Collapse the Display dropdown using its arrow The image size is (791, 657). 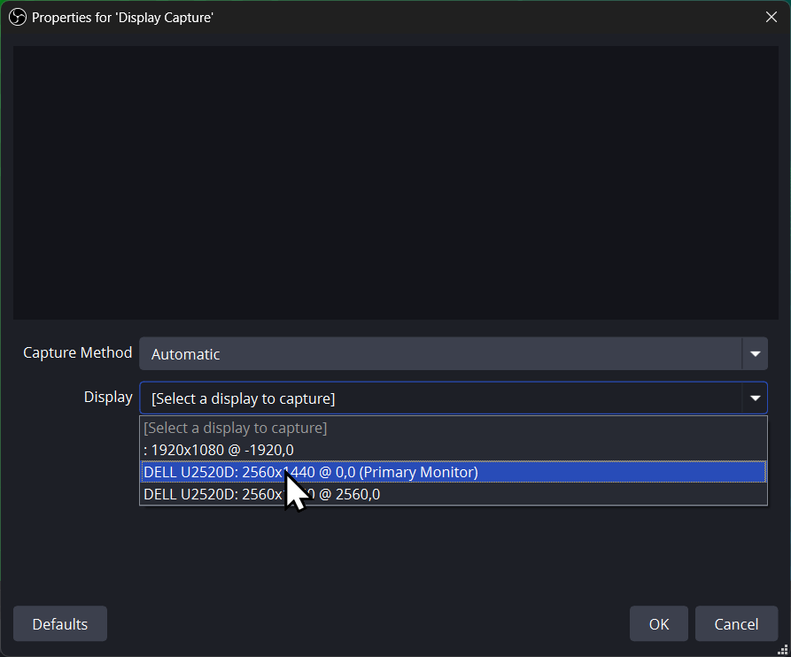[755, 398]
